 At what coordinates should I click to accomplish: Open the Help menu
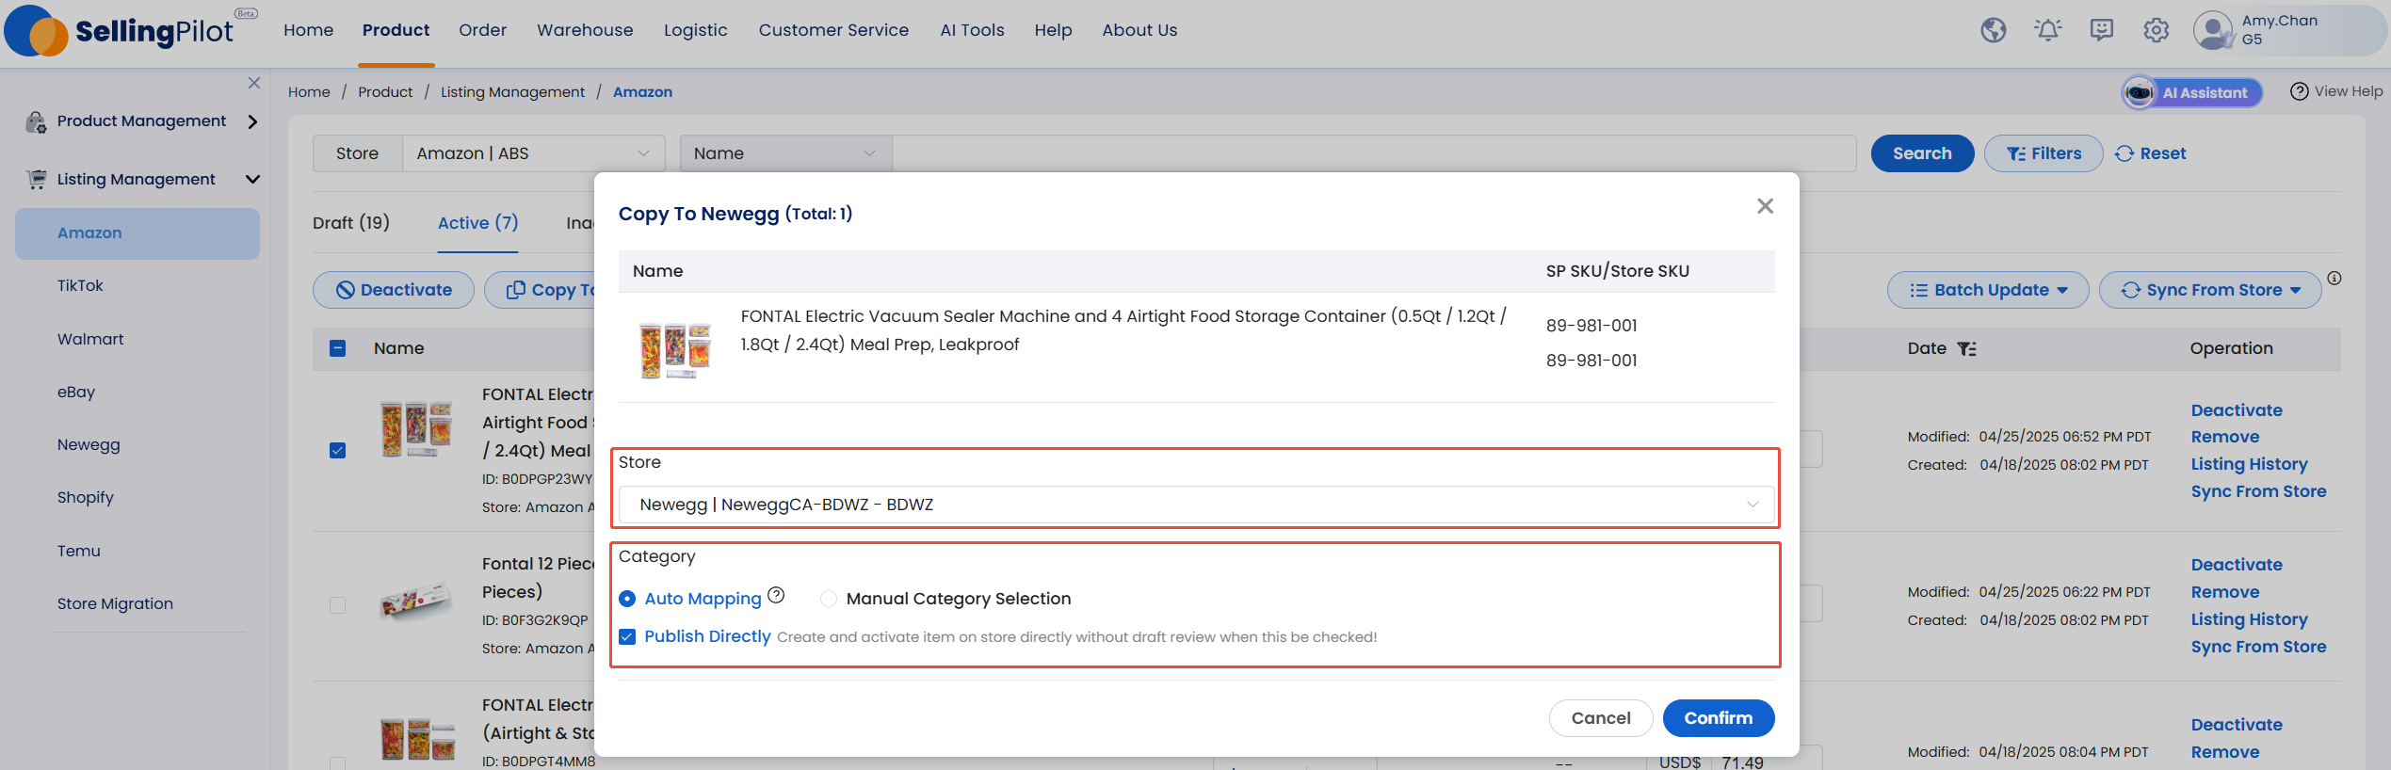click(x=1053, y=30)
